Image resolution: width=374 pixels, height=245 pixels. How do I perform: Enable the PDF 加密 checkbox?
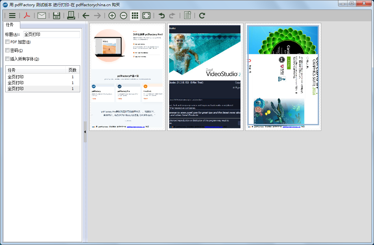[8, 42]
